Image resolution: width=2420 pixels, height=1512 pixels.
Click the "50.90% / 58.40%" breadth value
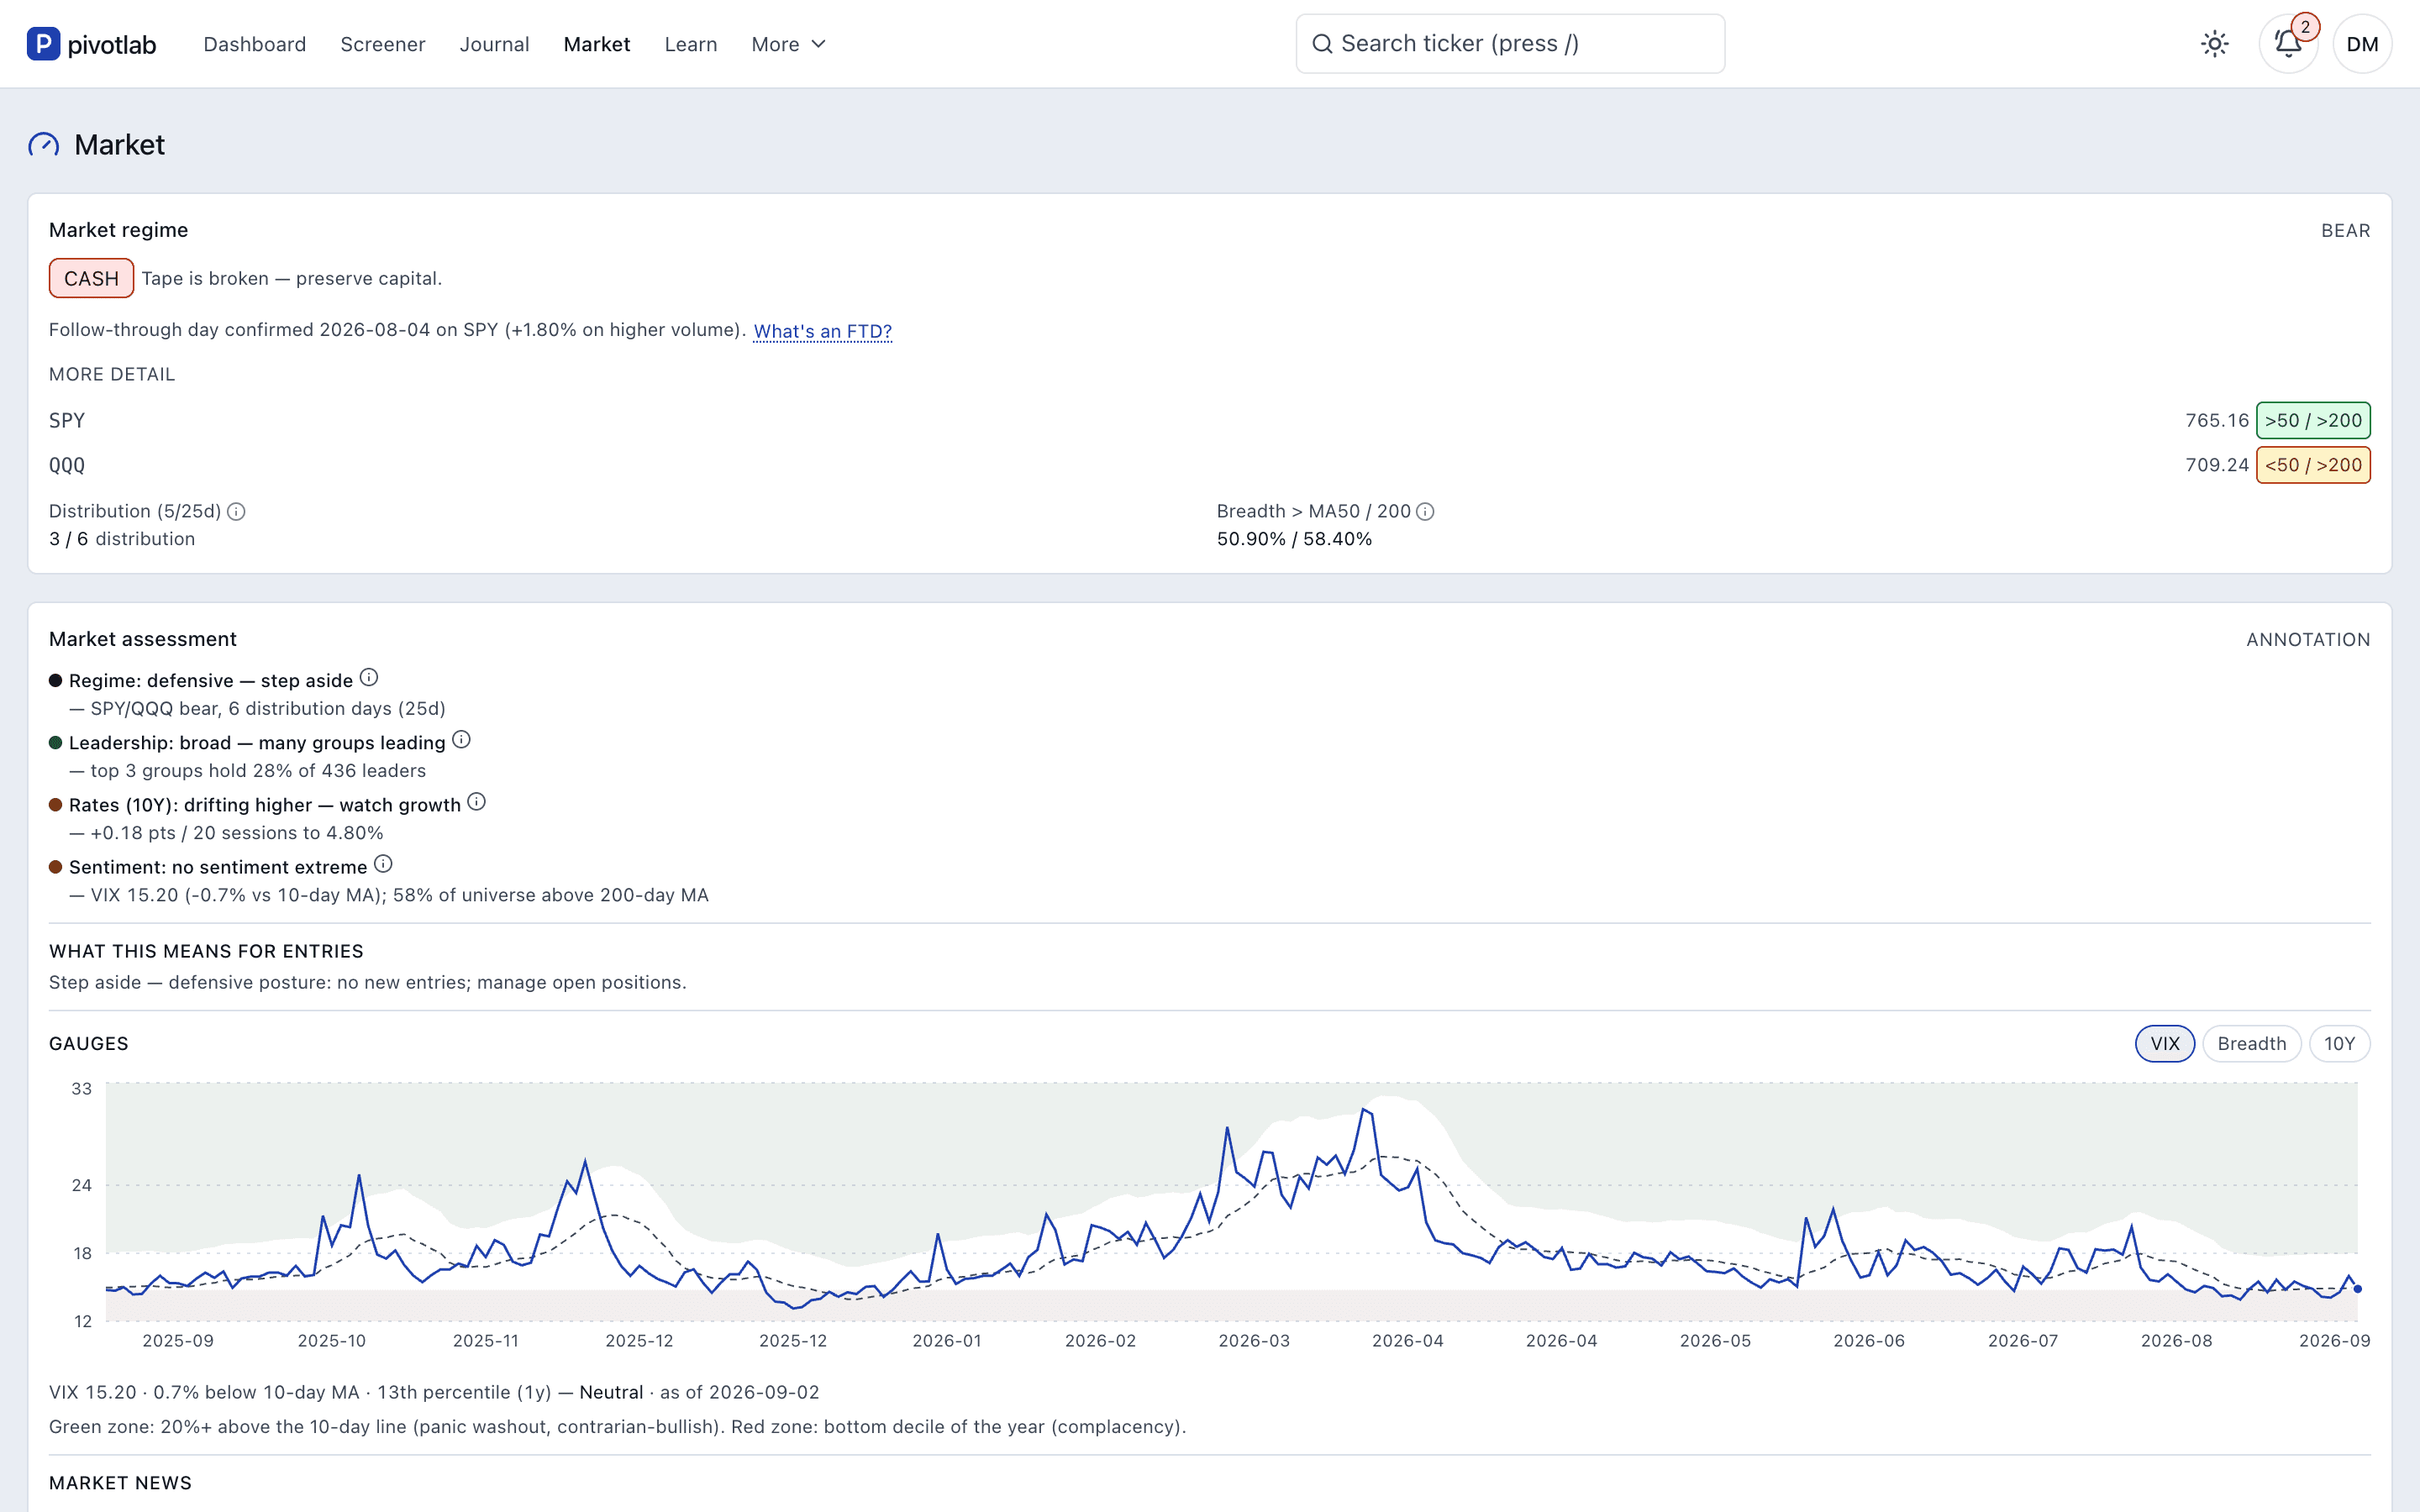(x=1294, y=539)
